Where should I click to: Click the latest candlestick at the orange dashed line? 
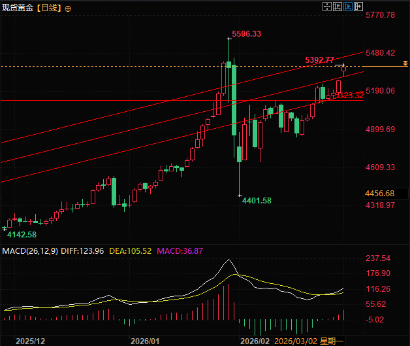point(343,69)
